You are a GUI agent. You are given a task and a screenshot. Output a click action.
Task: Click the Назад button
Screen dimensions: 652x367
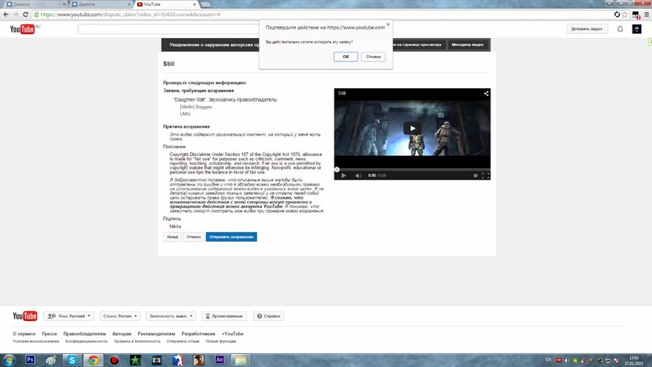172,237
